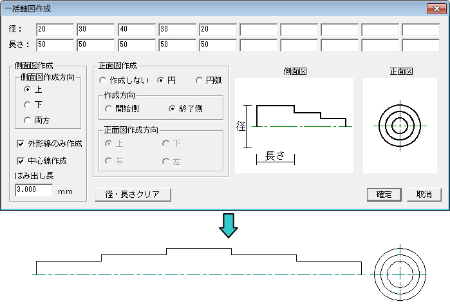Click the 側面図 preview image
This screenshot has height=306, width=450.
(x=294, y=126)
